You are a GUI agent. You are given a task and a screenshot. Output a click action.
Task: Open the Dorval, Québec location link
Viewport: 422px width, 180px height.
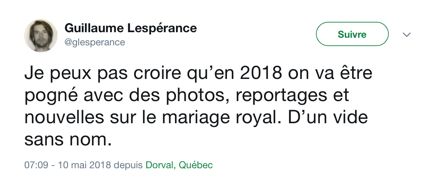tap(179, 165)
